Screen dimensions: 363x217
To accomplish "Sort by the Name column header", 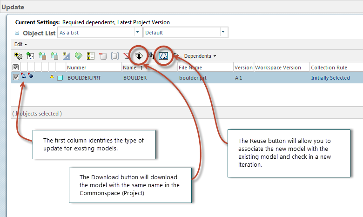I will [x=130, y=68].
